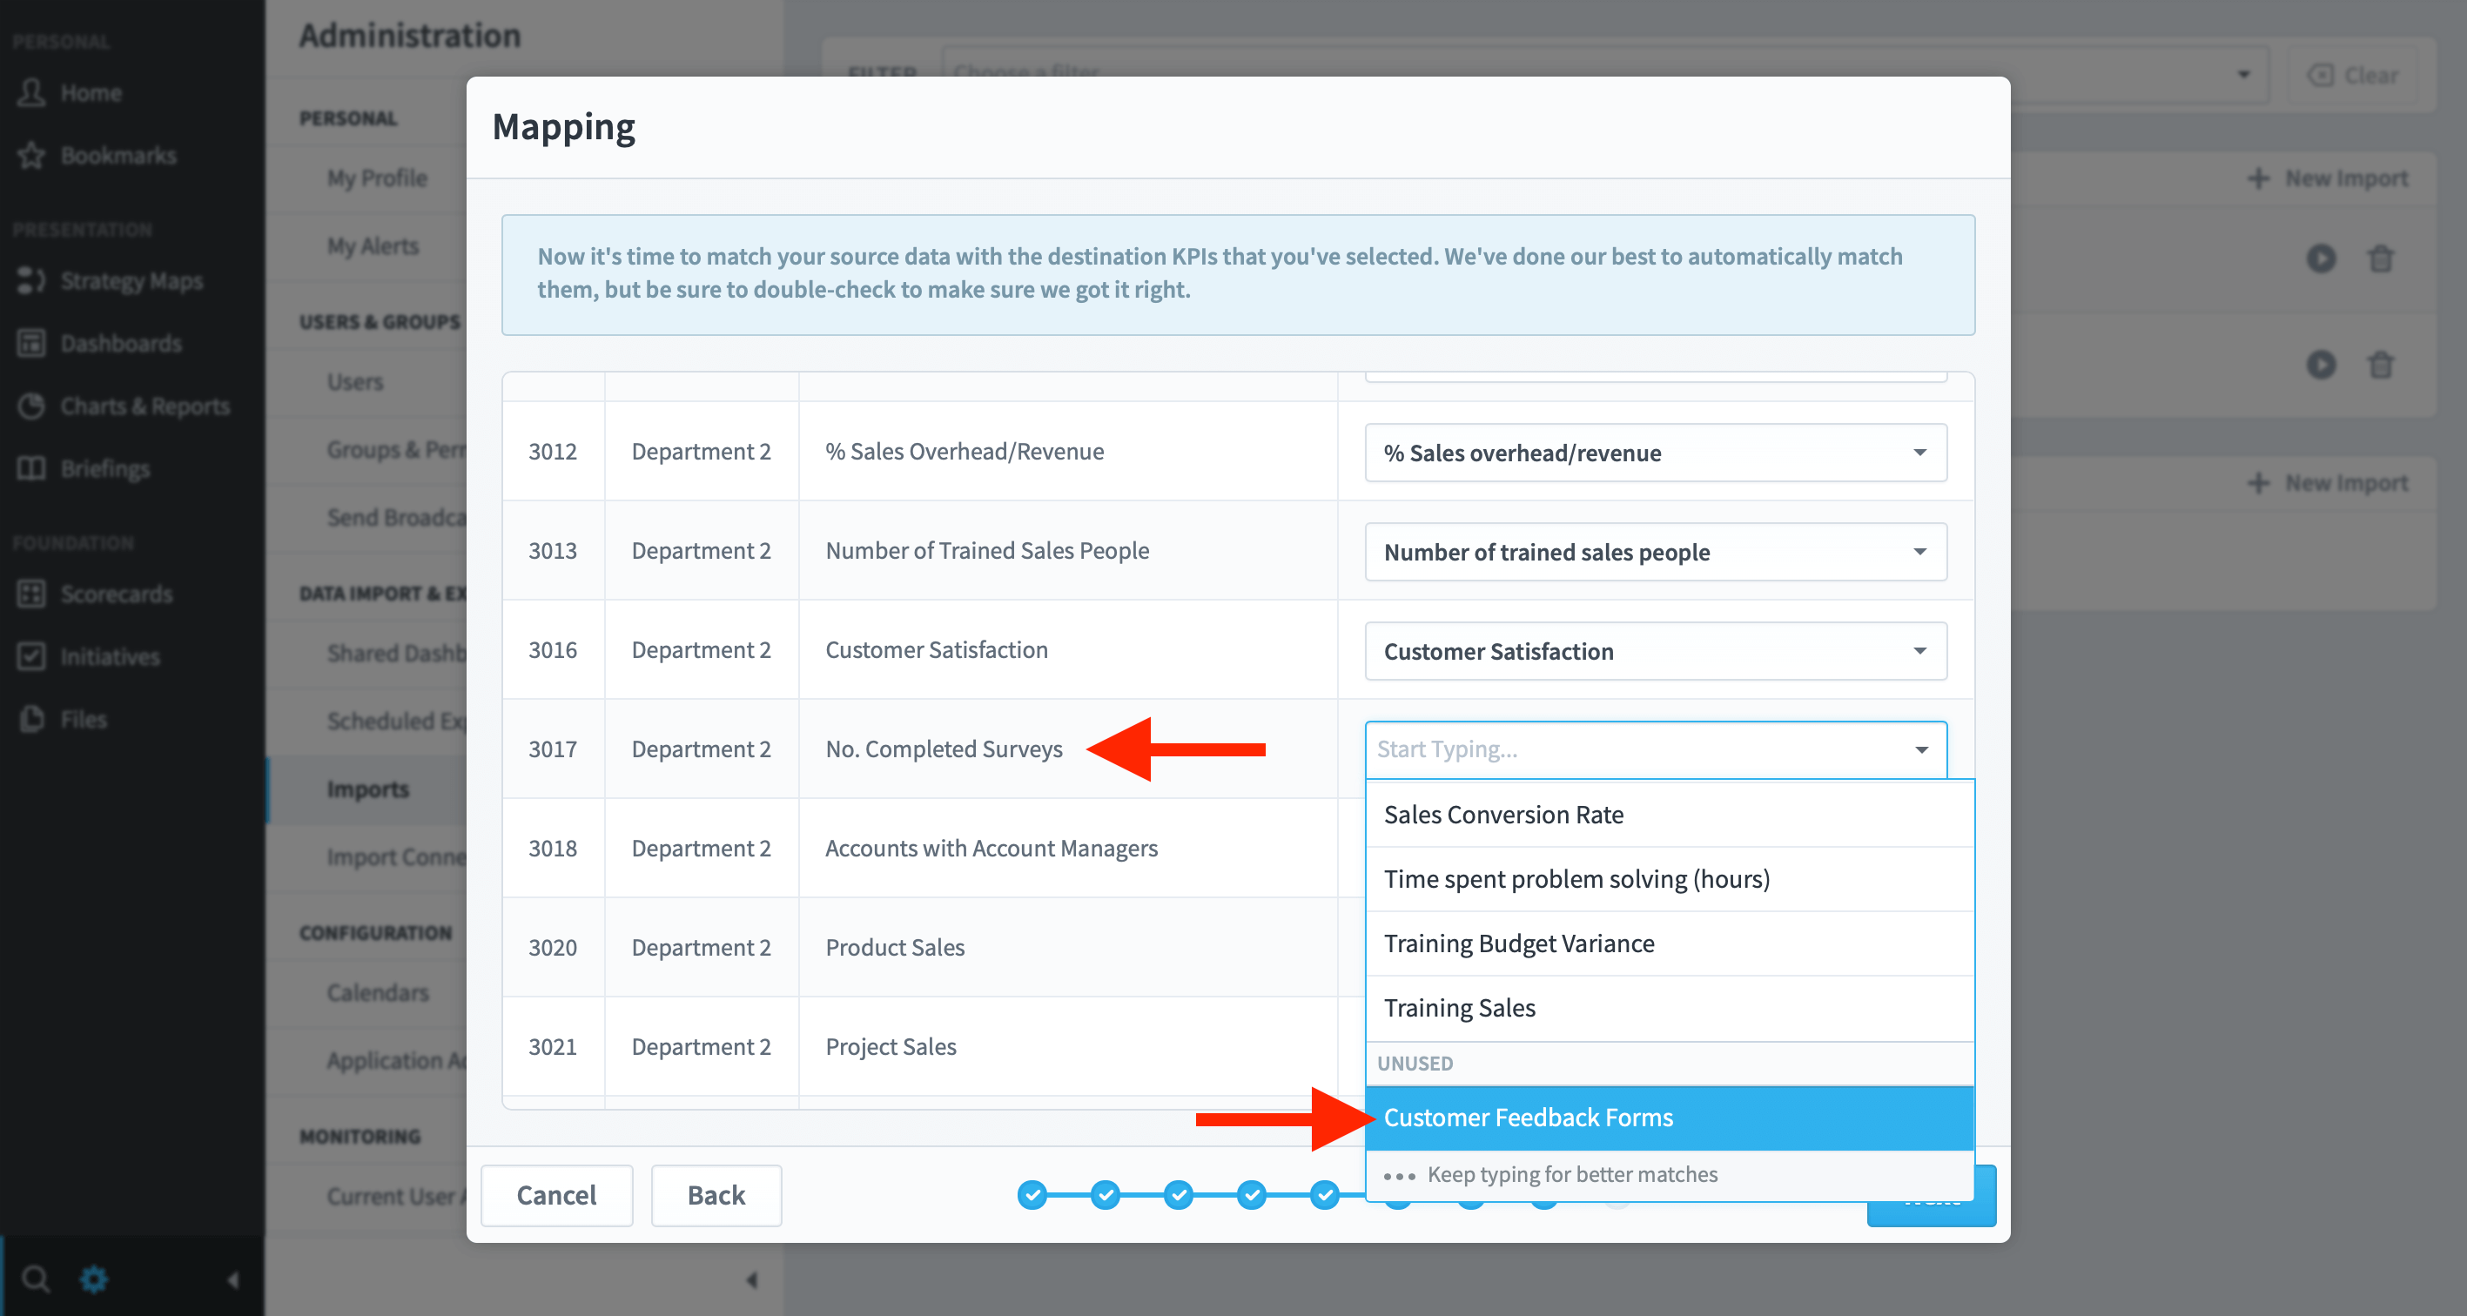Run the lower import with play icon

tap(2321, 365)
